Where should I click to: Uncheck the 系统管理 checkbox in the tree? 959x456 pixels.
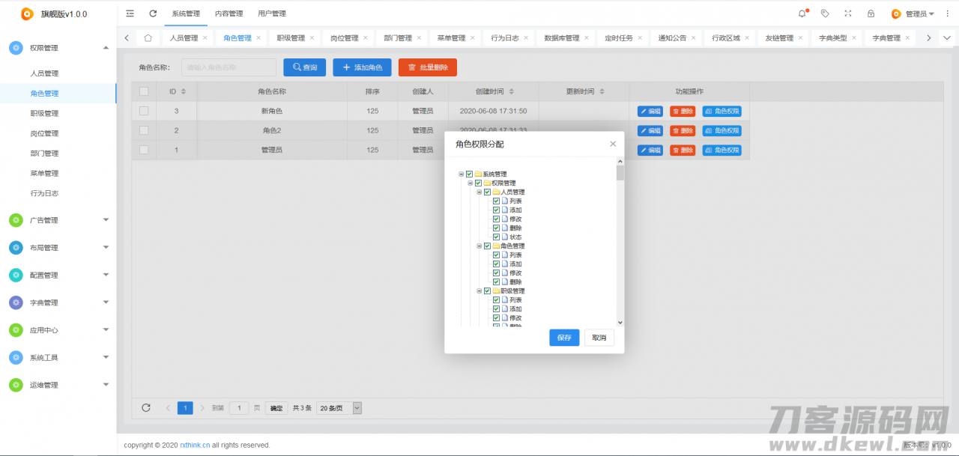(470, 174)
